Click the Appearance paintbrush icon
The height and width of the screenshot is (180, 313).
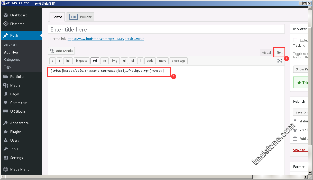[6, 123]
